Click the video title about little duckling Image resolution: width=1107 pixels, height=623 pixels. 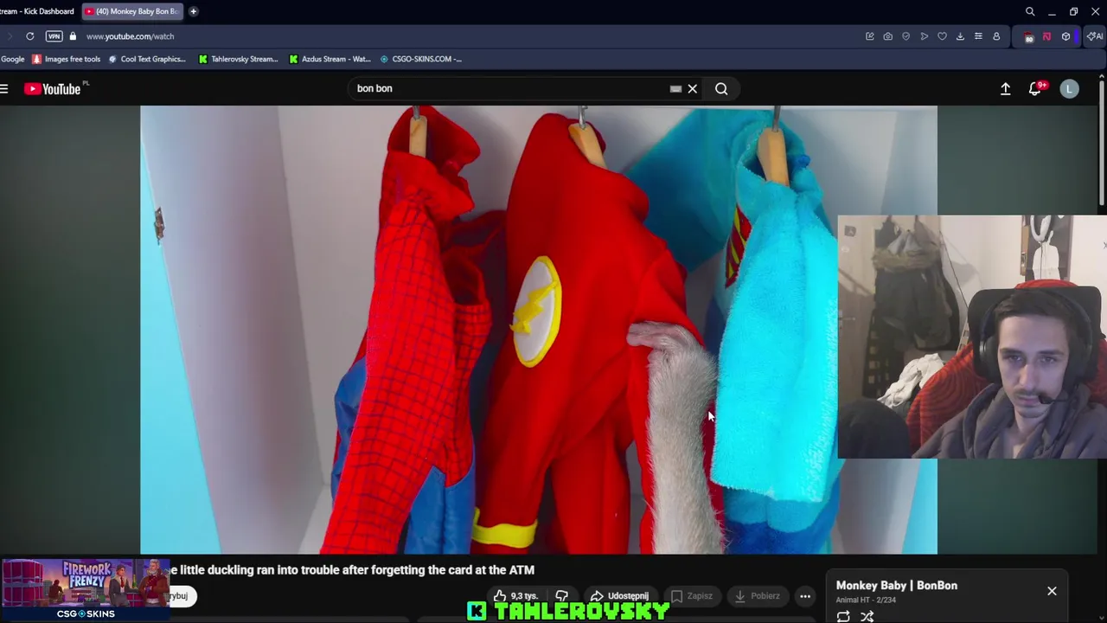pyautogui.click(x=352, y=569)
